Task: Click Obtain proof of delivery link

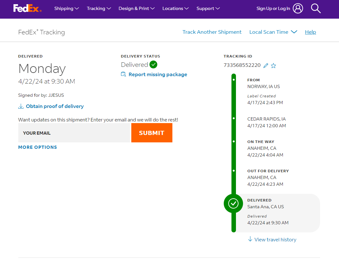Action: pos(55,106)
